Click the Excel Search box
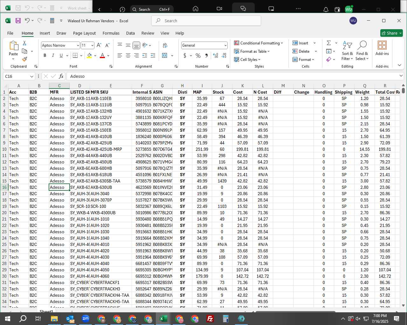The height and width of the screenshot is (325, 407). point(206,21)
